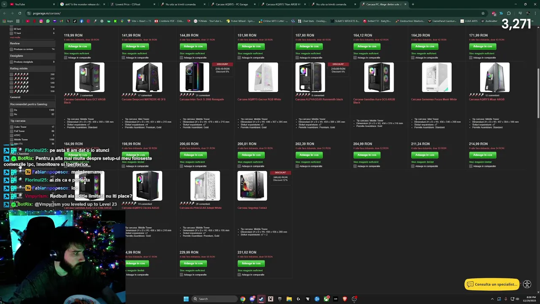Click the taskbar clock showing 8:00 PM
The image size is (540, 304).
[530, 299]
